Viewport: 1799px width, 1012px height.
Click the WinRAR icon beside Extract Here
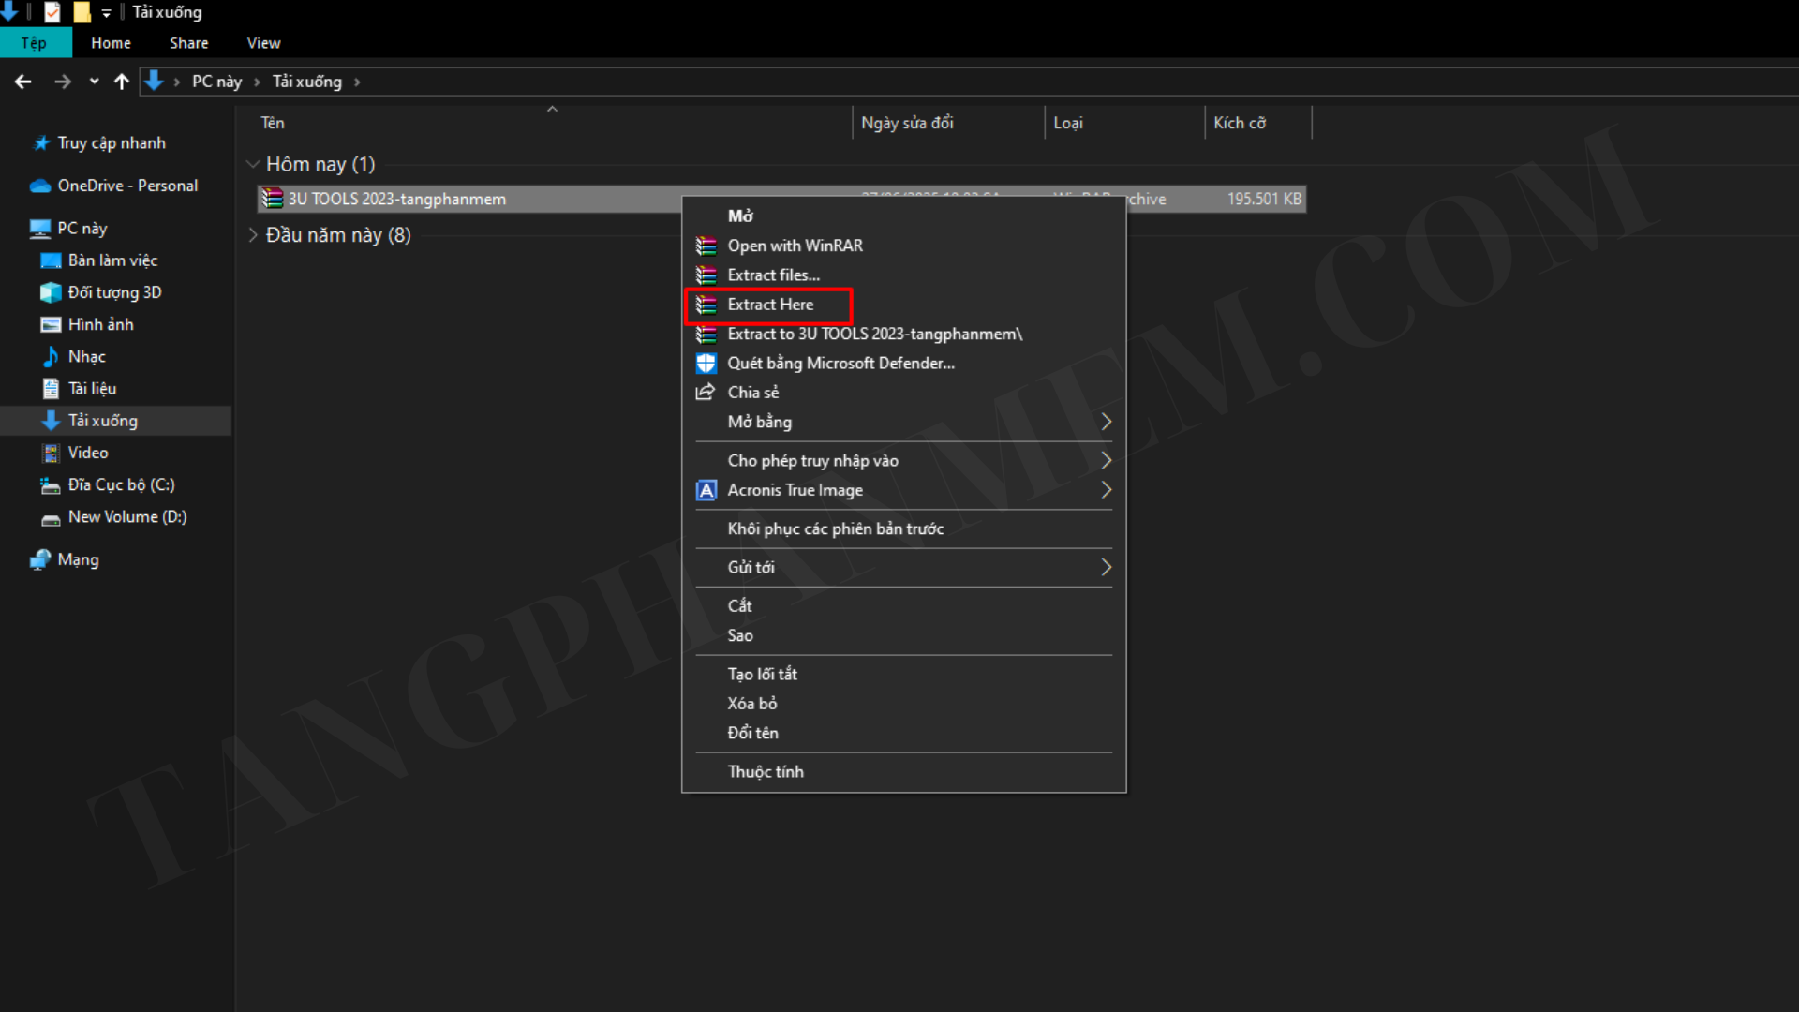(x=706, y=305)
